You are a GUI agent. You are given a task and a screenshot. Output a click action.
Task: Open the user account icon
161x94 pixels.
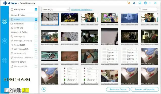pyautogui.click(x=134, y=3)
